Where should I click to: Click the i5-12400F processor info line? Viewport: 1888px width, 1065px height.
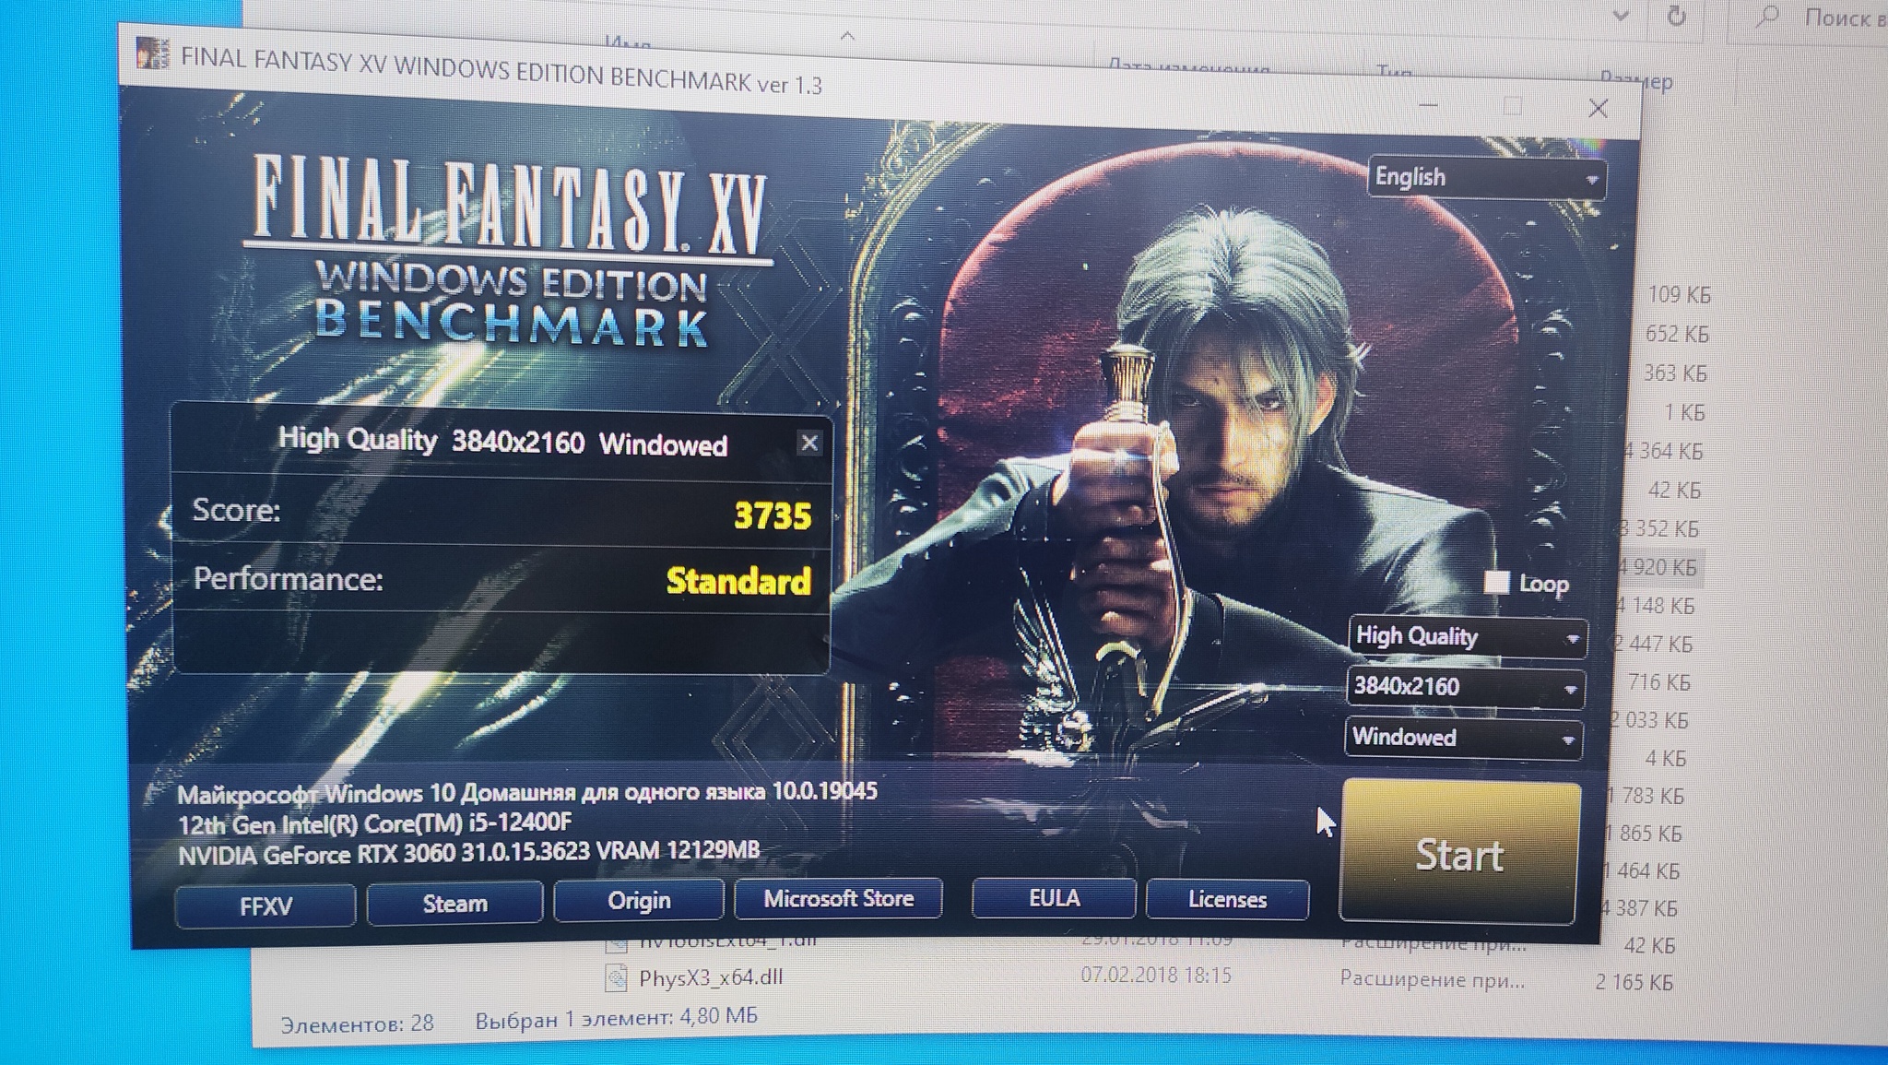click(x=374, y=822)
